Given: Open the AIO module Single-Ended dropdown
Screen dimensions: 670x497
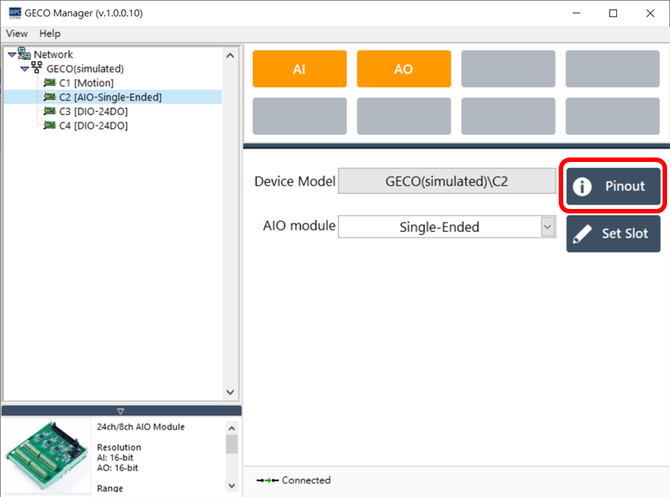Looking at the screenshot, I should [x=549, y=227].
